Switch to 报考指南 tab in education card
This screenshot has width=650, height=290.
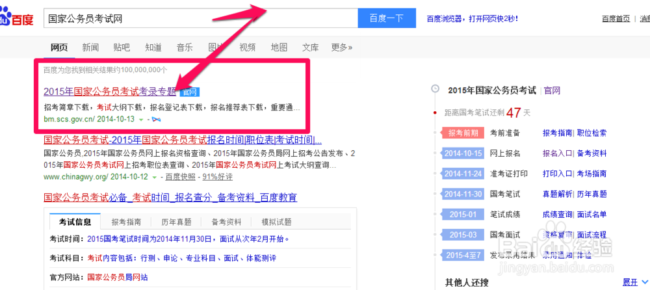126,222
